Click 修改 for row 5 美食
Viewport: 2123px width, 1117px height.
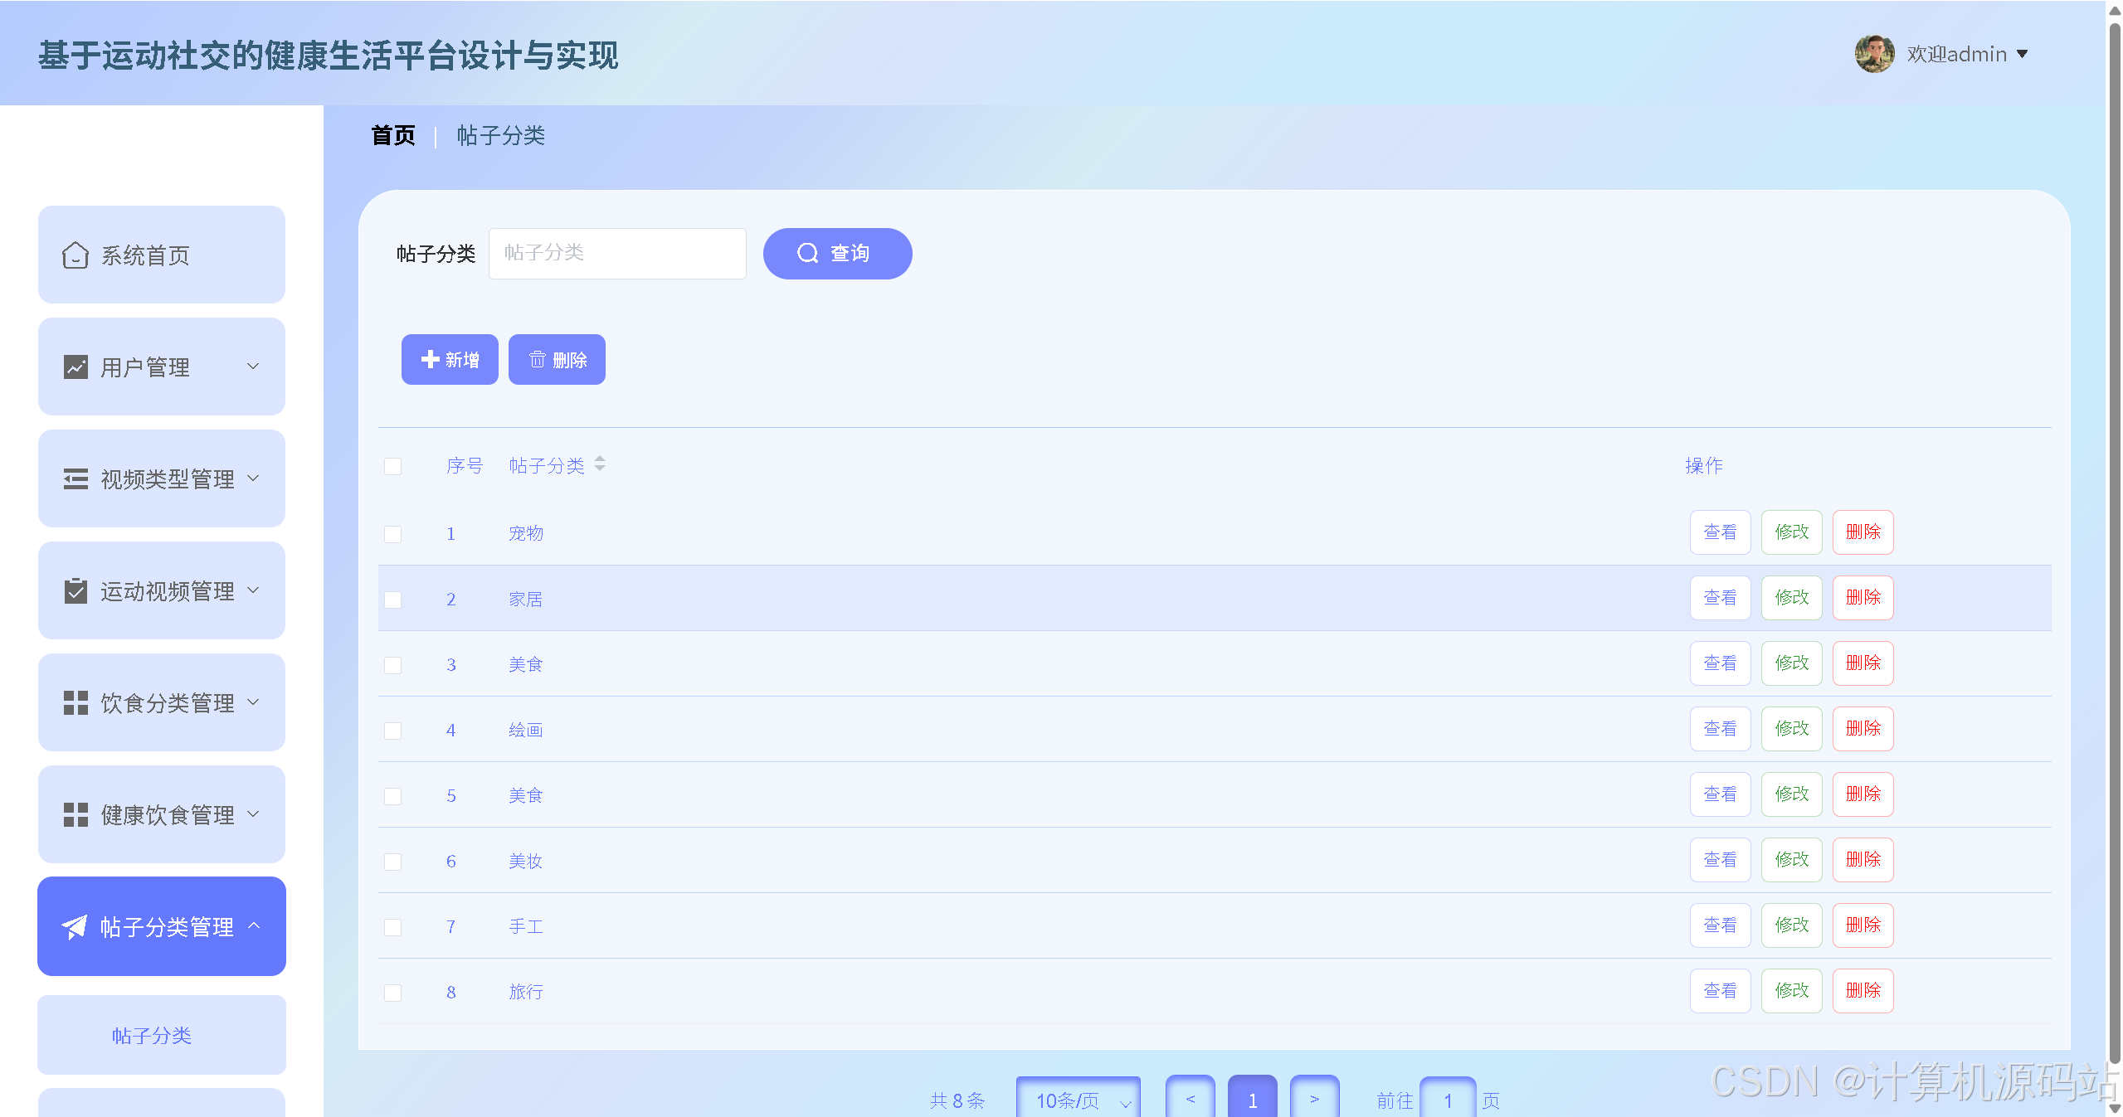click(1792, 794)
